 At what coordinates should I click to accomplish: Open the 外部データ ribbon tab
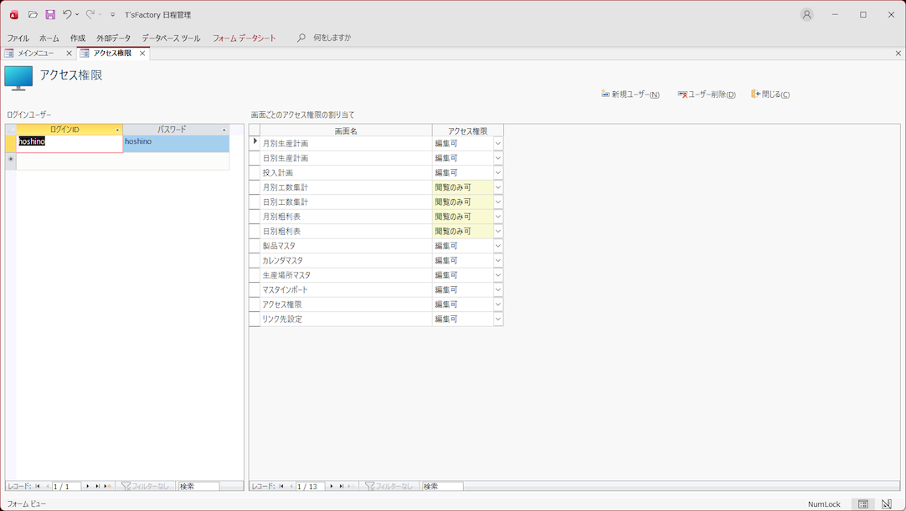[x=113, y=38]
